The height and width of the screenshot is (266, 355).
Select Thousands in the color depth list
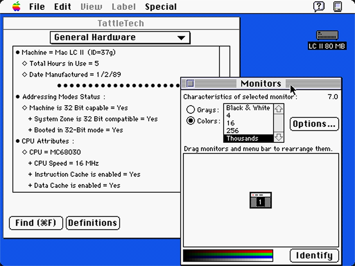pyautogui.click(x=243, y=138)
